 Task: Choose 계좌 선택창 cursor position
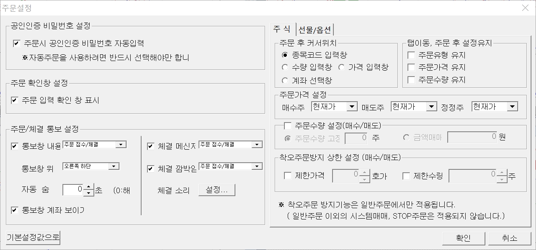click(x=285, y=80)
